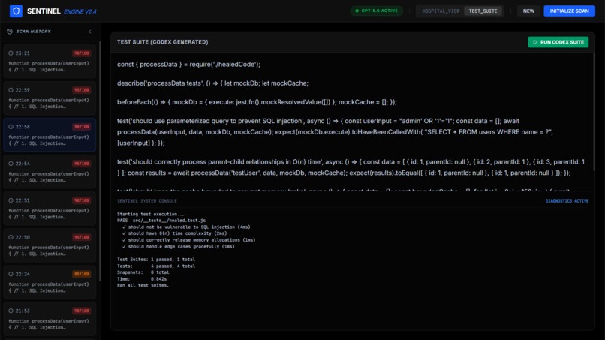Click the Starting test execution console line
The height and width of the screenshot is (340, 605).
pyautogui.click(x=150, y=214)
